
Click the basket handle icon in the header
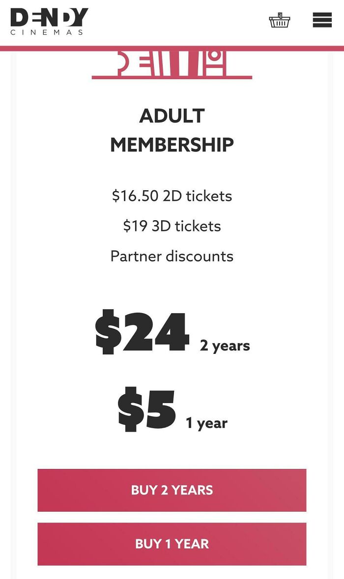[x=280, y=15]
